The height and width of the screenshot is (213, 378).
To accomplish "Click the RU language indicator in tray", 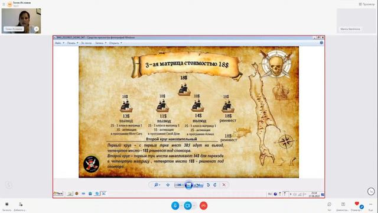I will [270, 194].
